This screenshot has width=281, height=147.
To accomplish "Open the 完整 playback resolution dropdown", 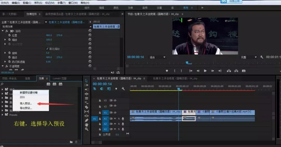I will (248, 57).
